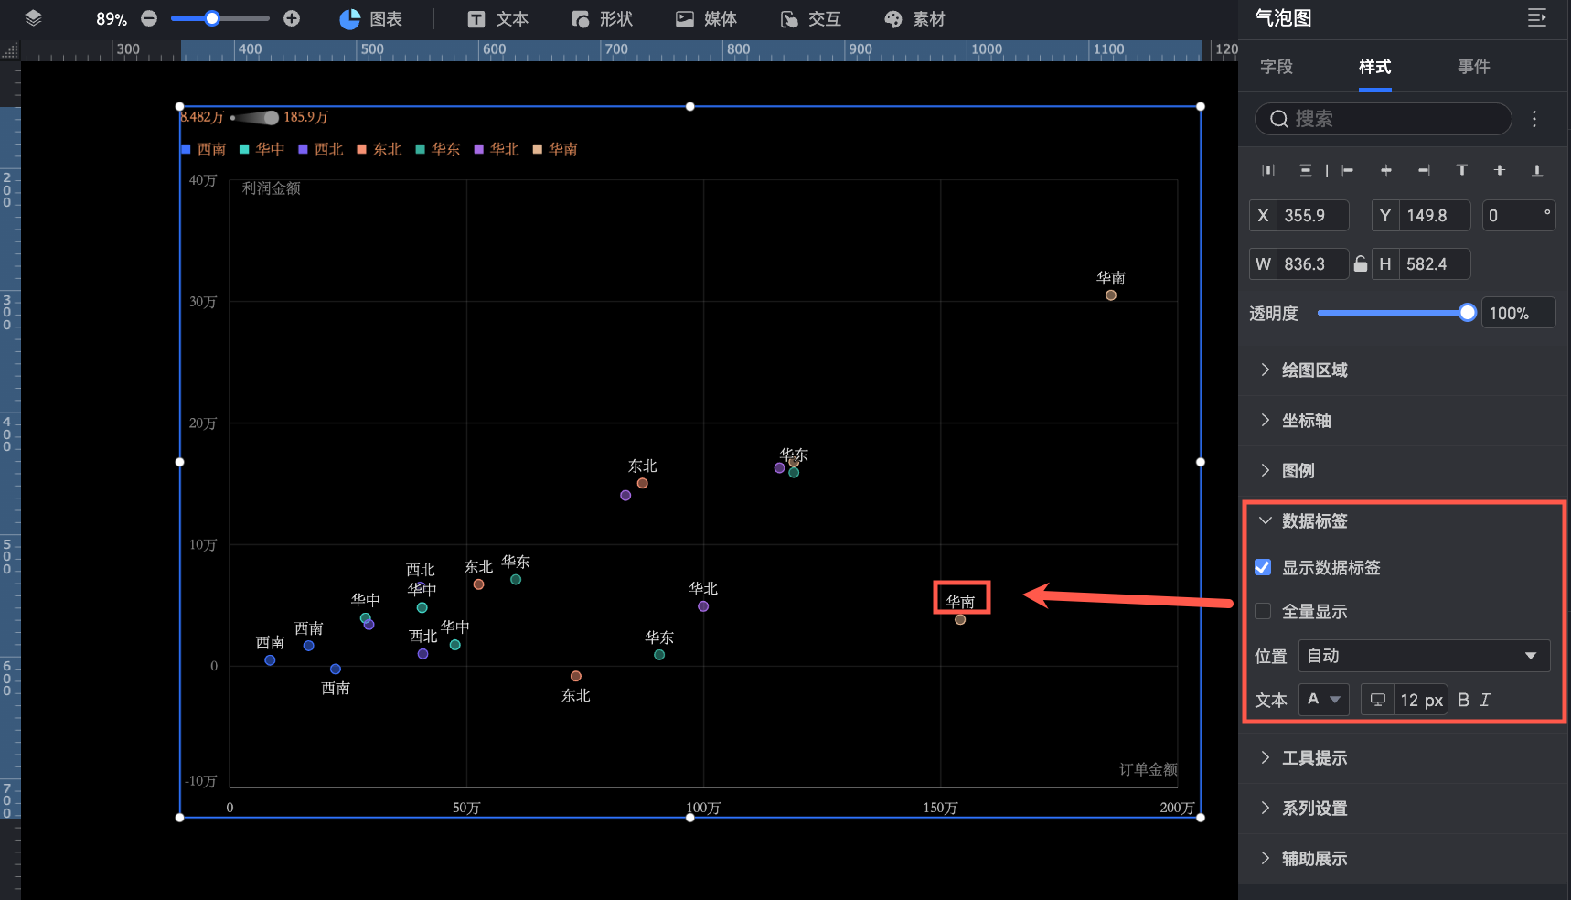Uncheck 显示数据标签 checkbox

tap(1263, 567)
